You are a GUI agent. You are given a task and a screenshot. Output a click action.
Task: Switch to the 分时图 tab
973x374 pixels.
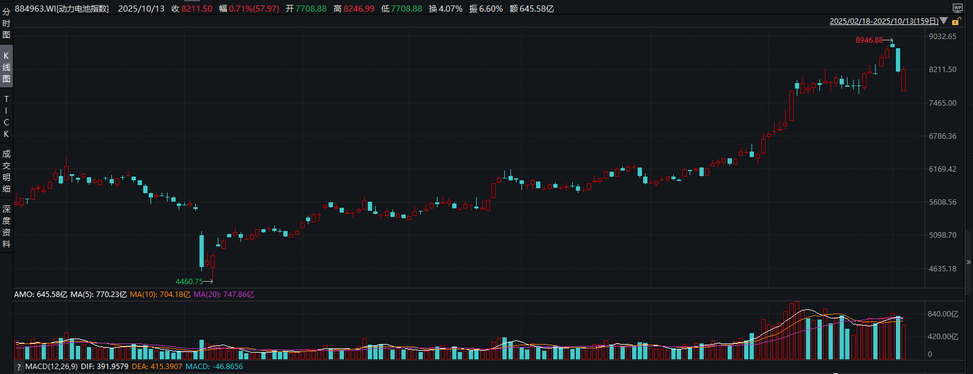click(x=6, y=23)
